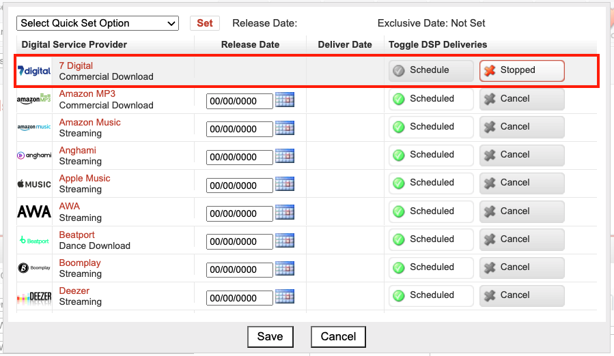
Task: Toggle Scheduled status for Boomplay
Action: (x=431, y=267)
